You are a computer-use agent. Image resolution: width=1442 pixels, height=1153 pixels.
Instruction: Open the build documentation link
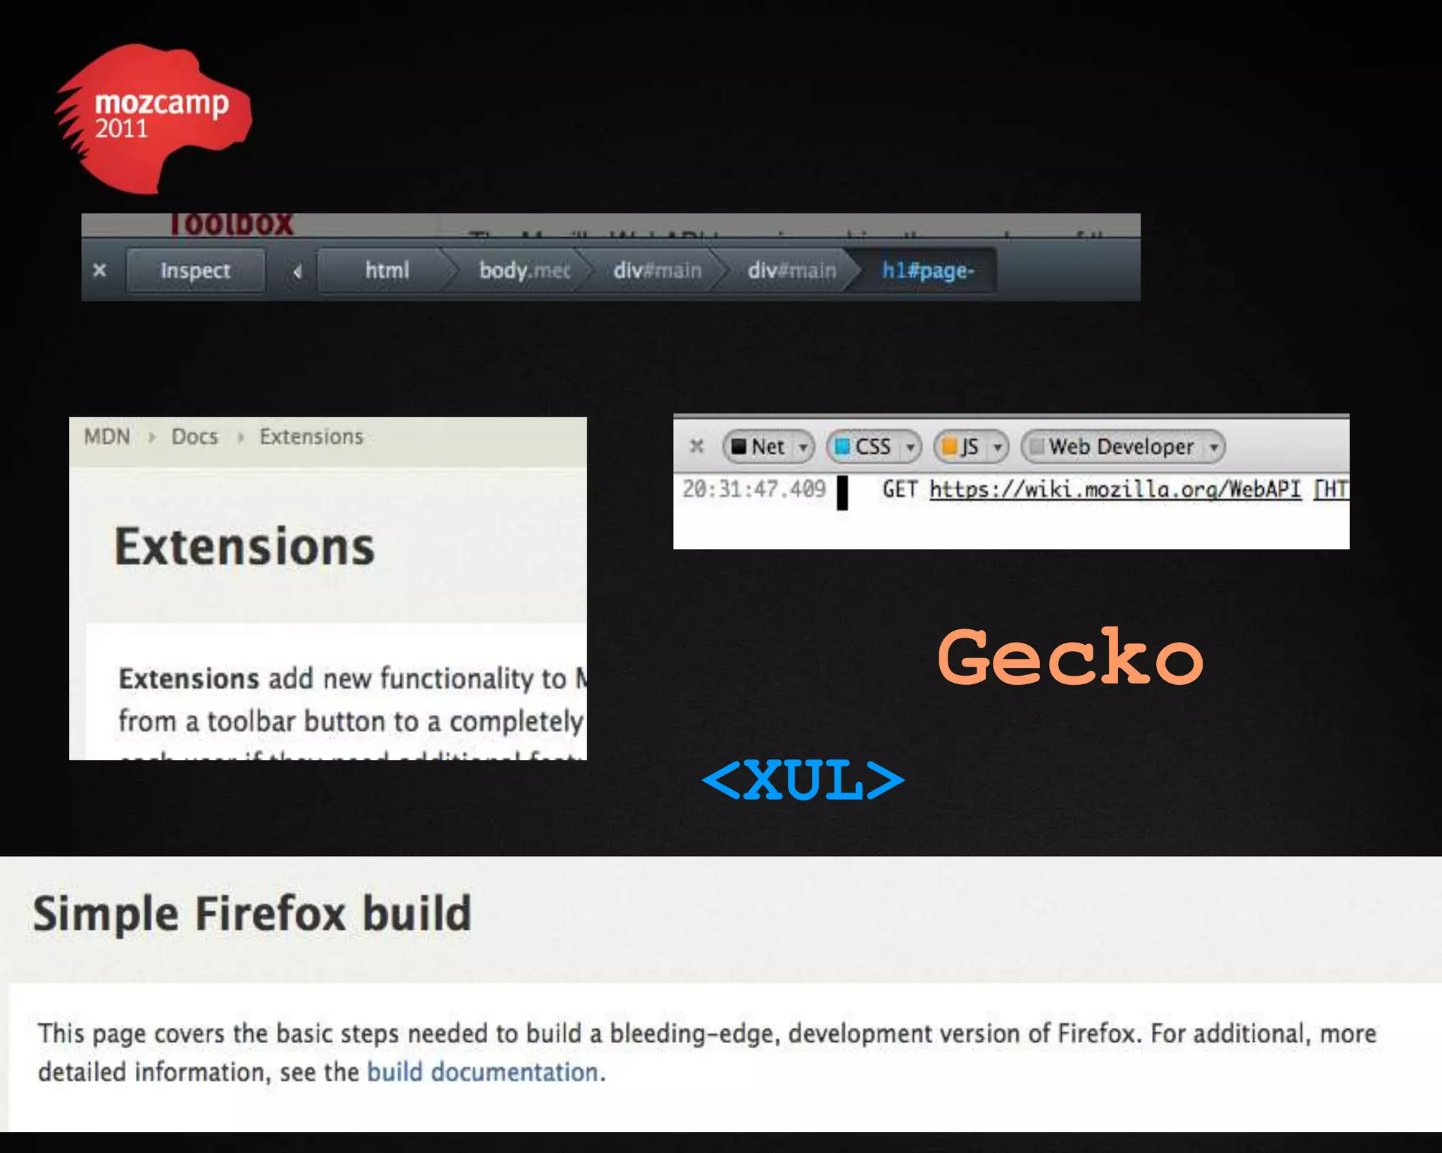point(482,1072)
